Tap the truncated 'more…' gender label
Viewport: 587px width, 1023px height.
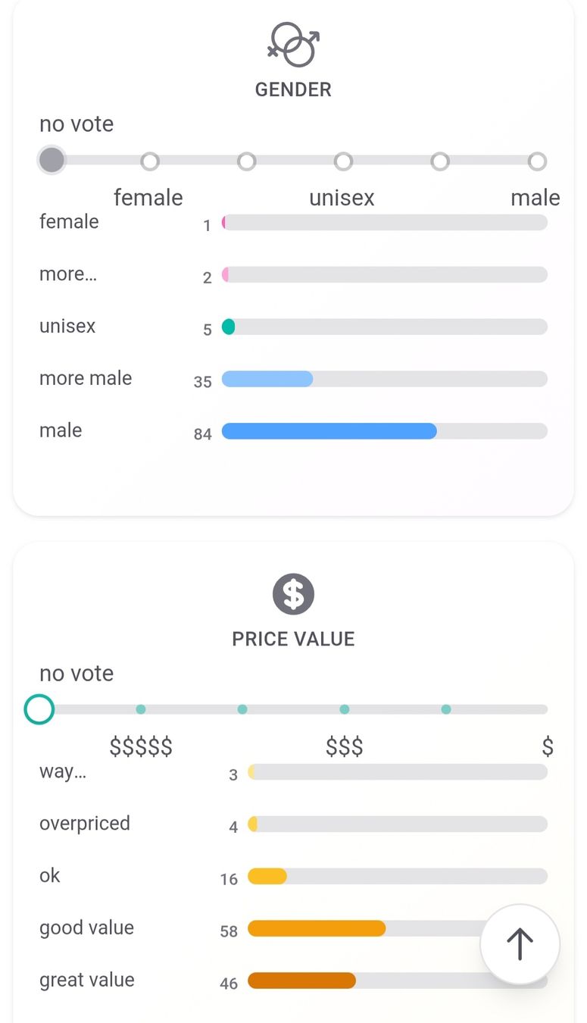tap(68, 274)
